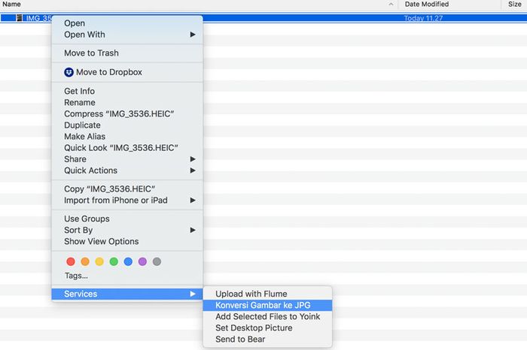Apply the yellow tag color
This screenshot has width=527, height=350.
pos(99,261)
